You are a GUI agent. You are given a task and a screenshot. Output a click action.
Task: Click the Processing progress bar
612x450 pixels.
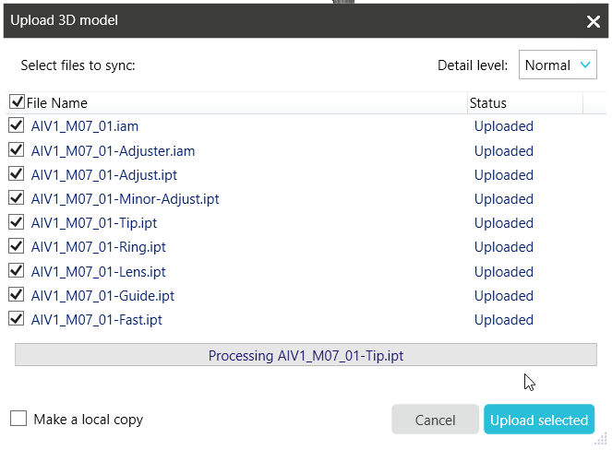(306, 355)
